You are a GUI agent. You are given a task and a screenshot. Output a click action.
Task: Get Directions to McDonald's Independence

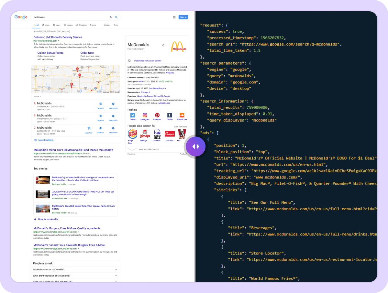pos(113,118)
